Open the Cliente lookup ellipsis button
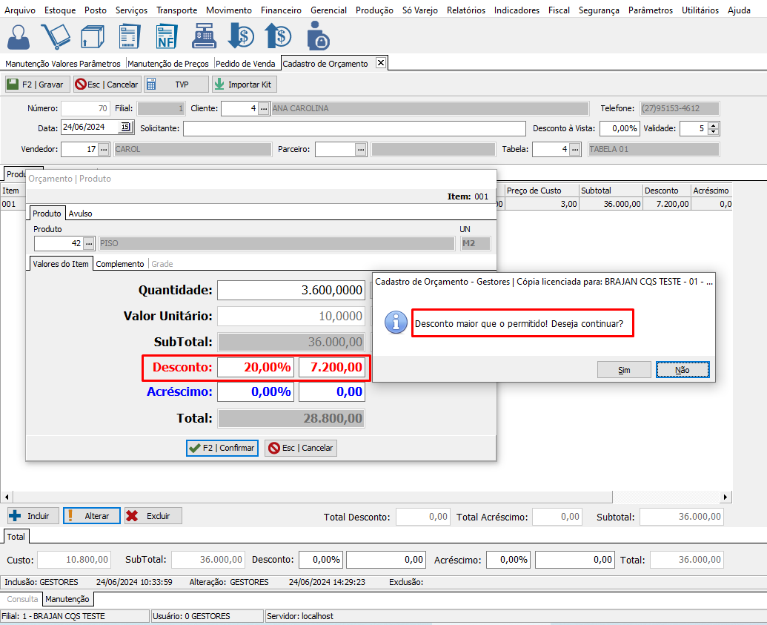The width and height of the screenshot is (767, 625). point(263,109)
